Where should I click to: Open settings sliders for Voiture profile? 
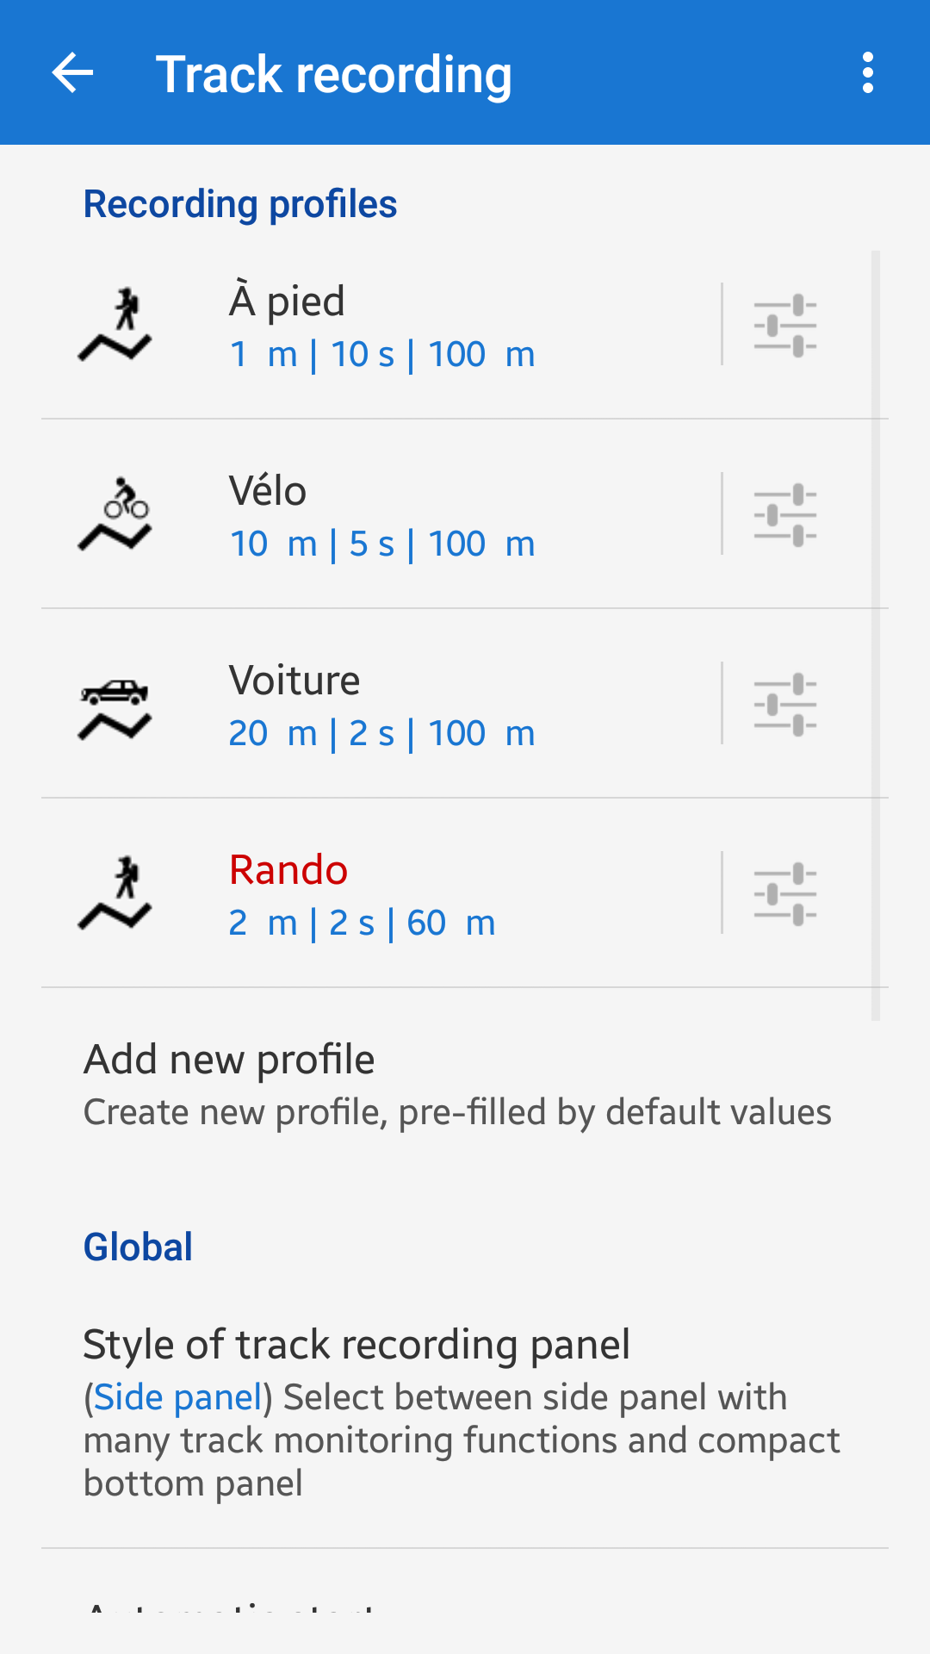784,704
